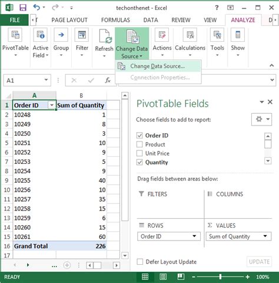
Task: Add a new sheet with plus button
Action: 67,265
